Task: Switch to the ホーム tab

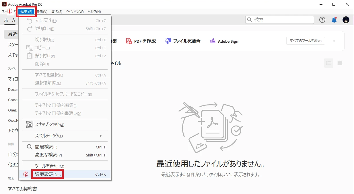Action: (10, 20)
